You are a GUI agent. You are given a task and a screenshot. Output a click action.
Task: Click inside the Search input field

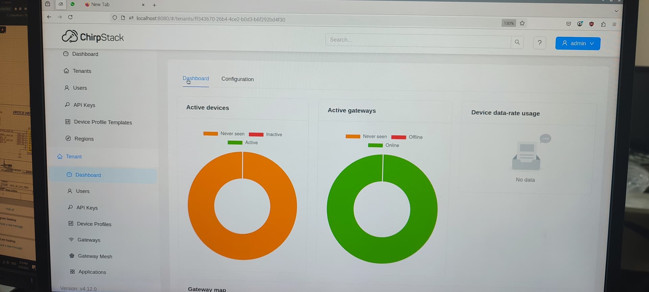click(x=418, y=40)
